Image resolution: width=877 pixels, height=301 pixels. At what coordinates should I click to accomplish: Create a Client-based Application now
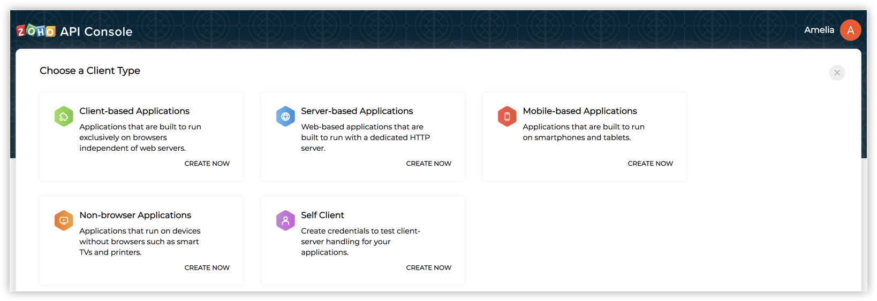click(x=207, y=164)
